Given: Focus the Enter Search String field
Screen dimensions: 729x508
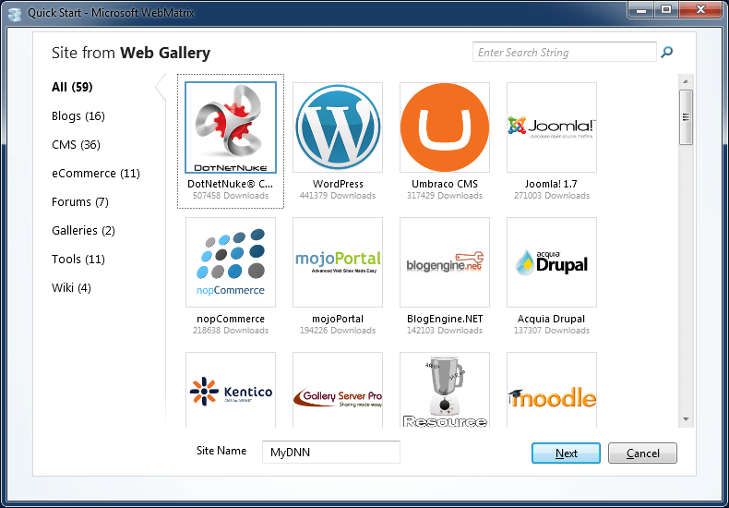Looking at the screenshot, I should click(565, 52).
